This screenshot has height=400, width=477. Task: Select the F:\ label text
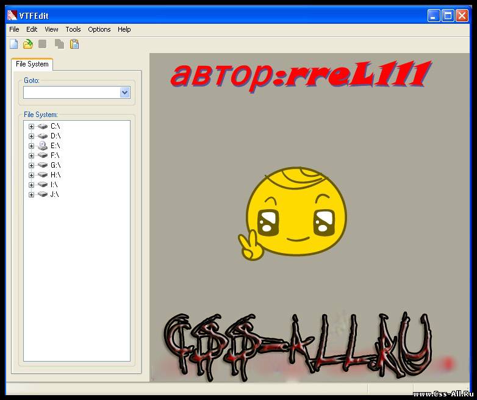[x=55, y=155]
